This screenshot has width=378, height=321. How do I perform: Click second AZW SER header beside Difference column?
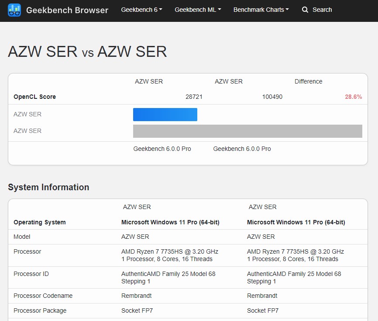pyautogui.click(x=229, y=81)
